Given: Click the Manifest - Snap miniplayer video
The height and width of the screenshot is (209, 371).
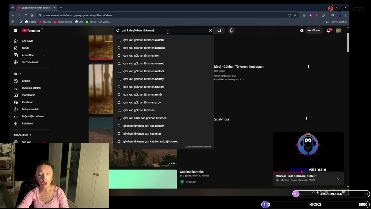Looking at the screenshot, I should pyautogui.click(x=308, y=152).
